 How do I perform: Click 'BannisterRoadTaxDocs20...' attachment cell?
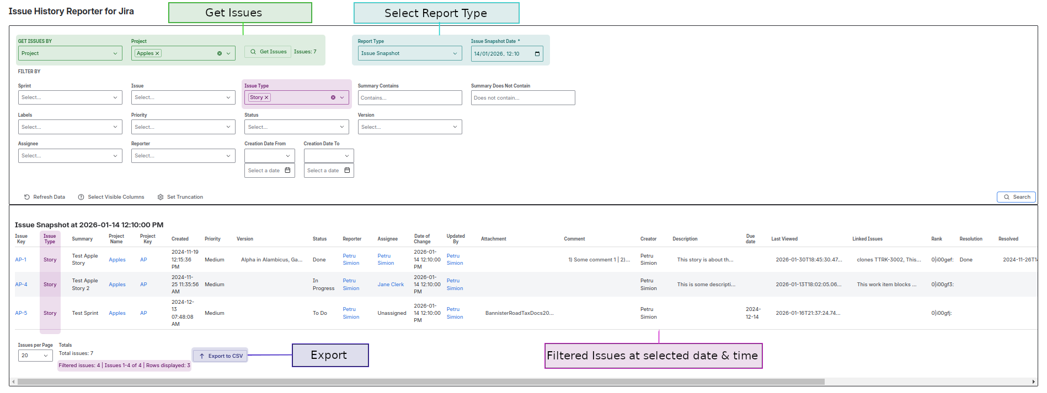pos(519,313)
